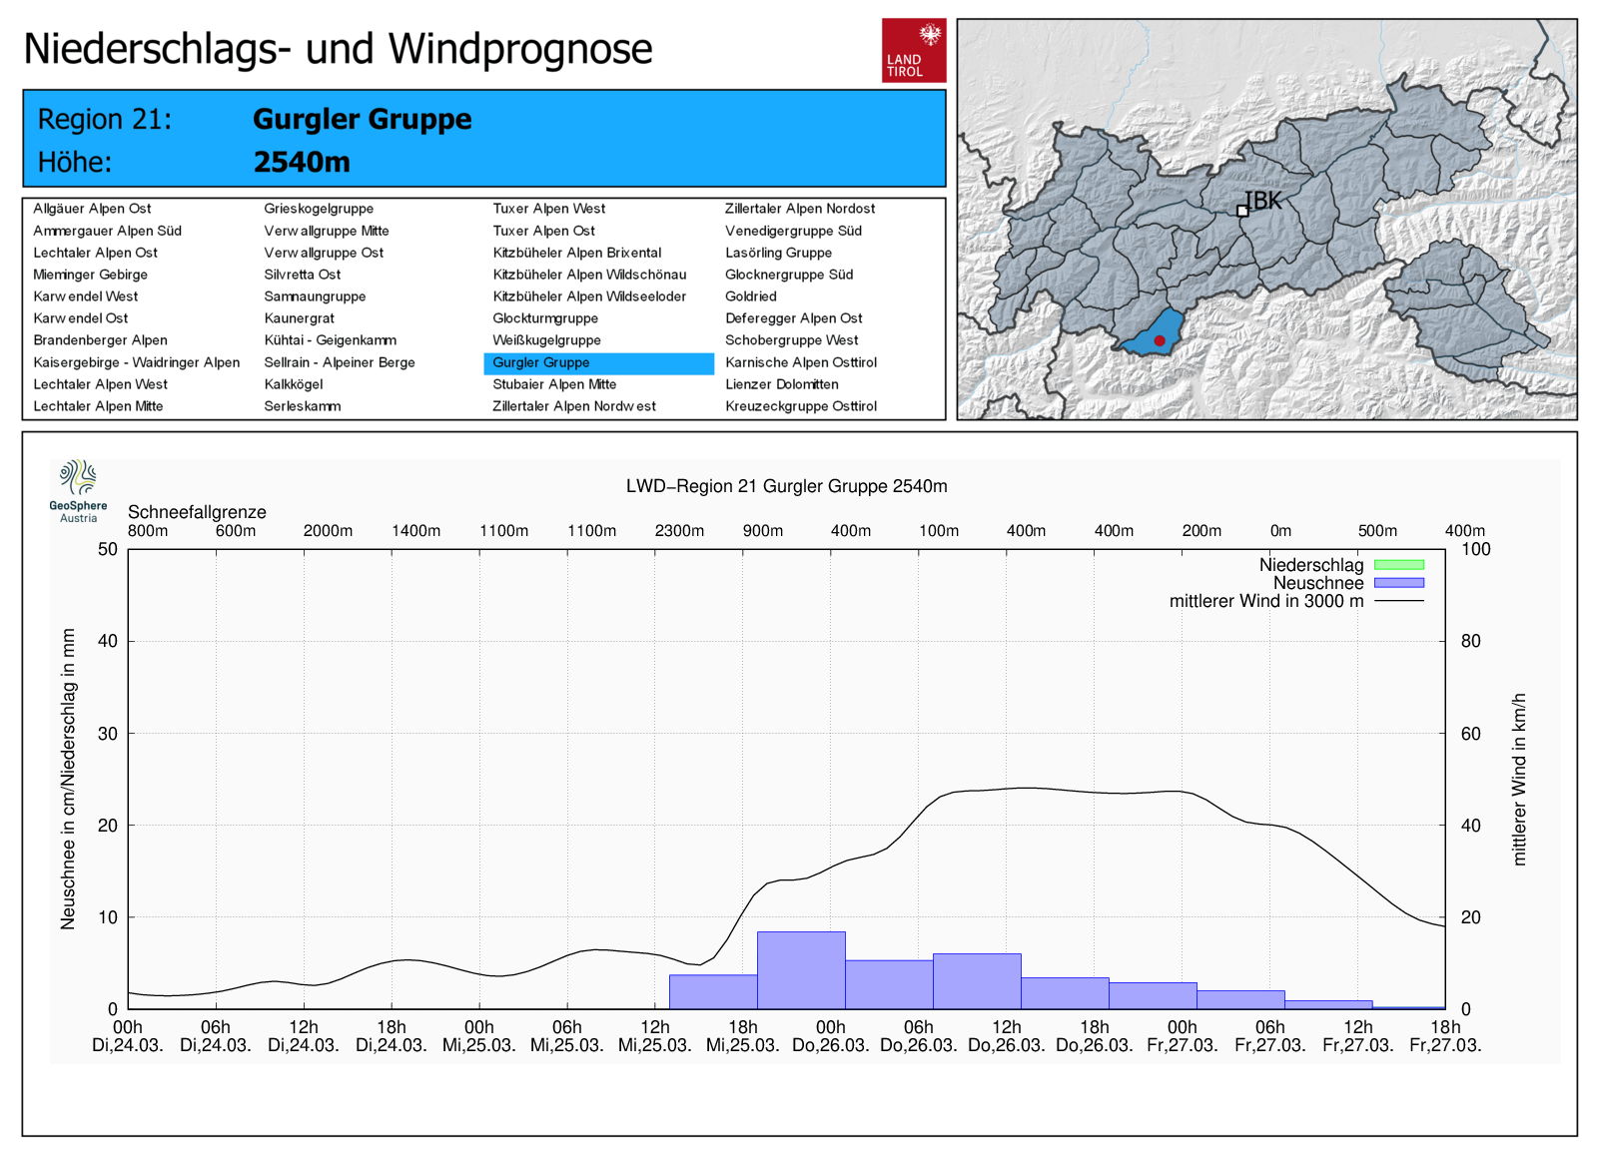The image size is (1598, 1151).
Task: Choose Glocknergruppe Süd from the list
Action: [x=788, y=275]
